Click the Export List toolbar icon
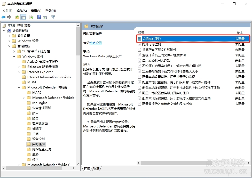This screenshot has height=178, width=252. (31, 17)
